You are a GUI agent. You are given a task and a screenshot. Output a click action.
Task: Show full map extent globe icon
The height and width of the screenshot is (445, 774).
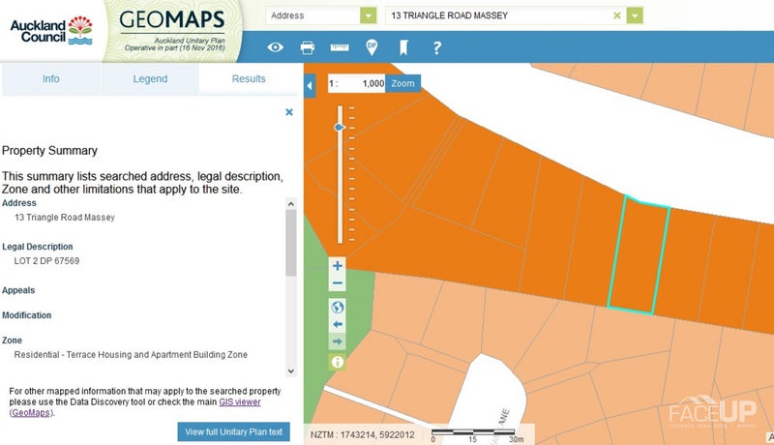pyautogui.click(x=337, y=308)
